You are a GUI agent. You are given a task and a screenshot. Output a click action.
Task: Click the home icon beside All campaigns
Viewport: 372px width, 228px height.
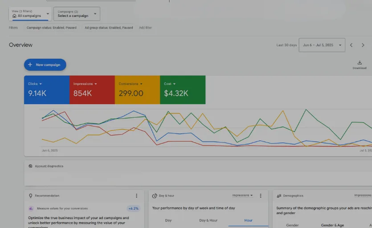[14, 16]
